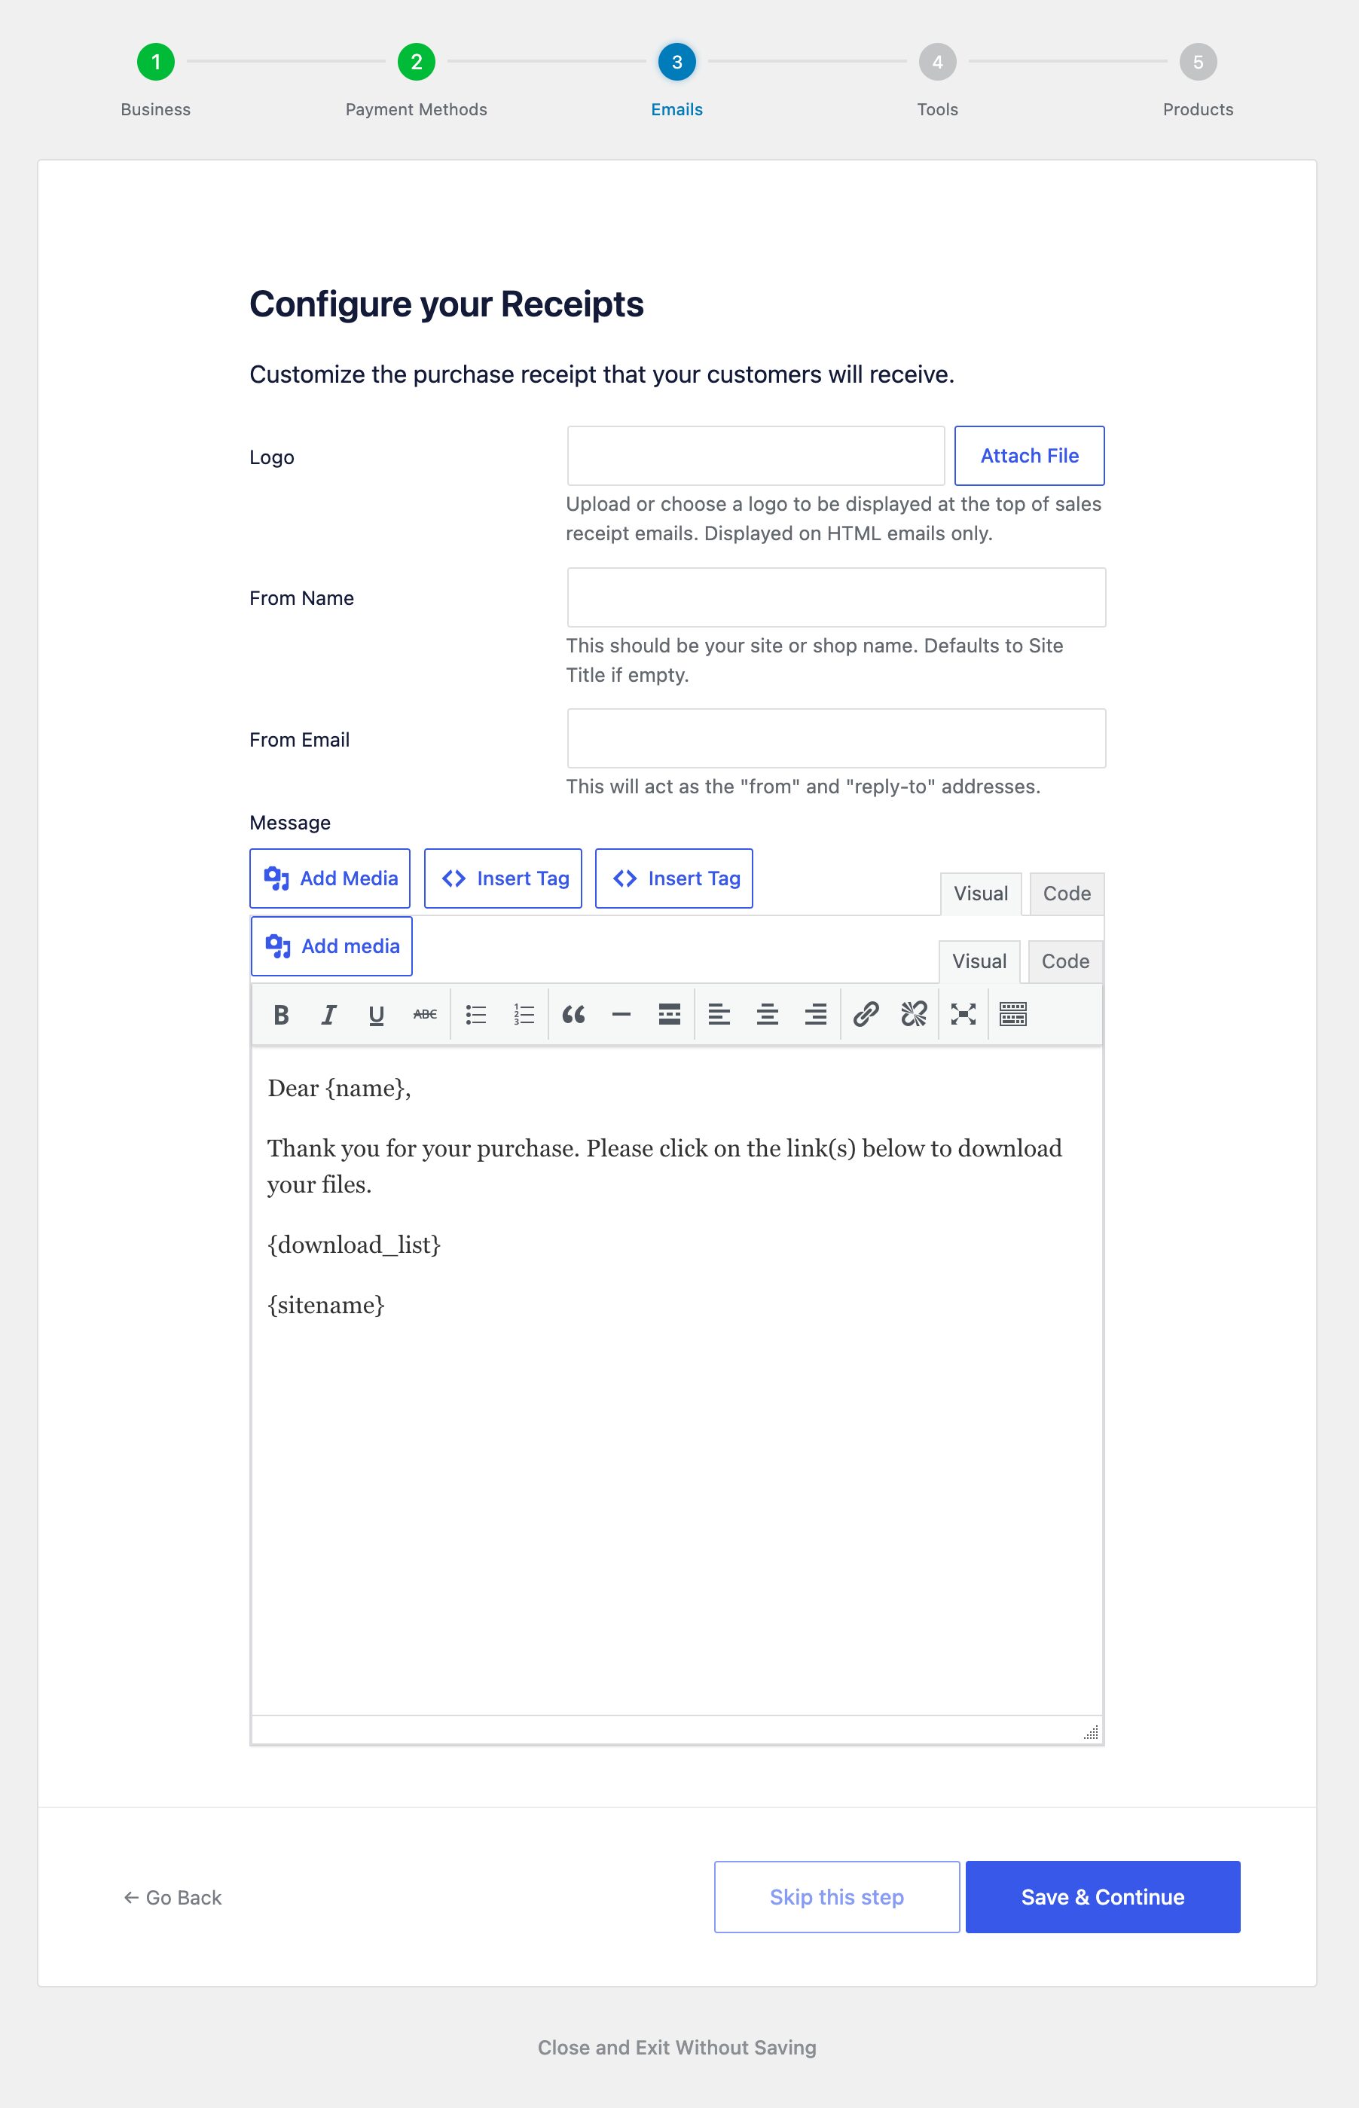Click the lowercase Add media button
This screenshot has height=2108, width=1359.
(331, 946)
